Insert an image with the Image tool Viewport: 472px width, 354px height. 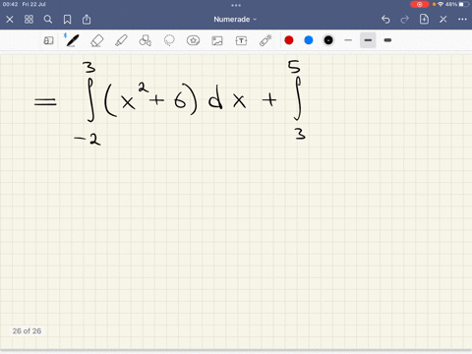217,40
